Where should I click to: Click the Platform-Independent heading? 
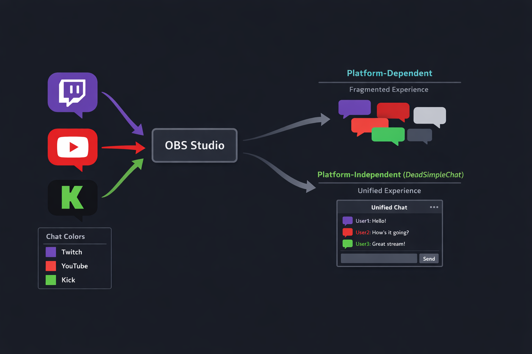coord(359,175)
